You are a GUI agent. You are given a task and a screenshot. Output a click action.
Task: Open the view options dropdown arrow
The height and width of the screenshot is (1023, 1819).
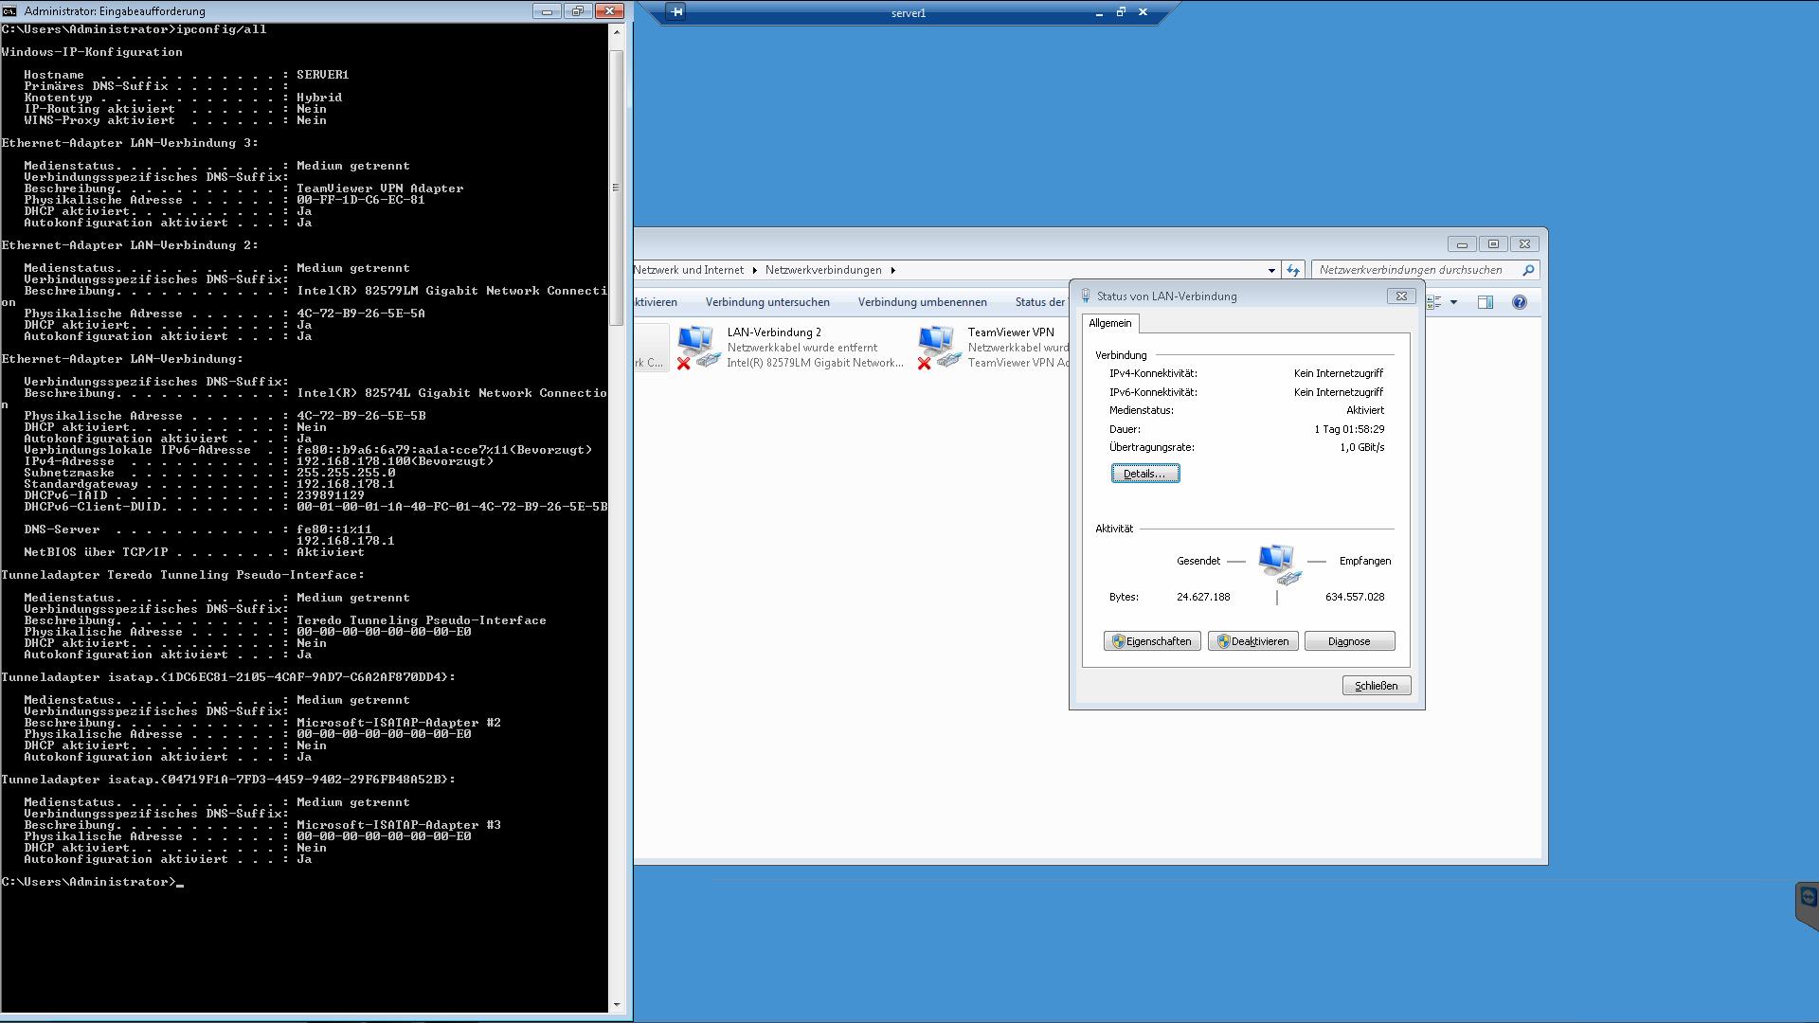tap(1453, 303)
